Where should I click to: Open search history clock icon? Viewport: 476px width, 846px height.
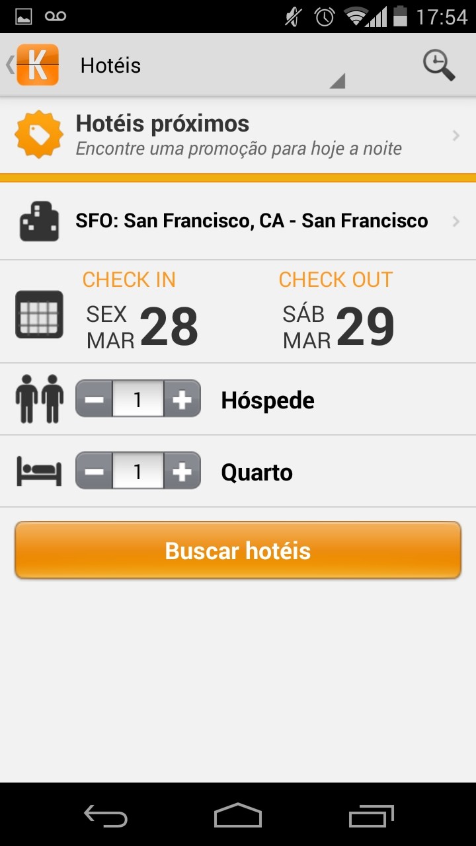(x=439, y=65)
